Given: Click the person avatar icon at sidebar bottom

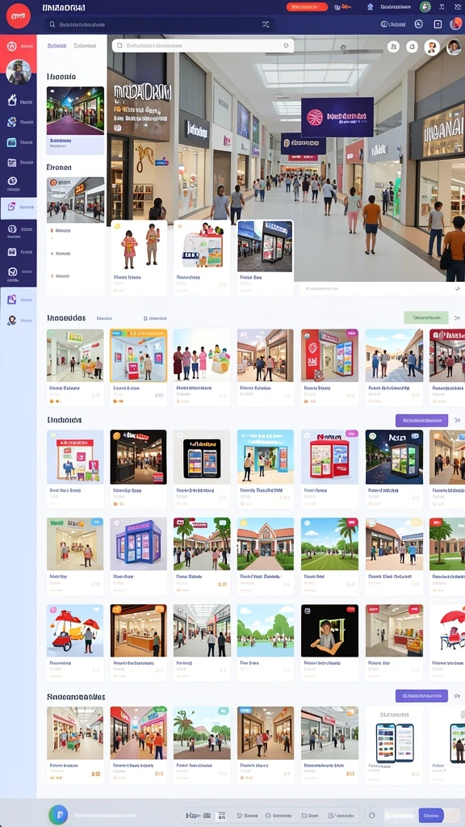Looking at the screenshot, I should pyautogui.click(x=11, y=320).
